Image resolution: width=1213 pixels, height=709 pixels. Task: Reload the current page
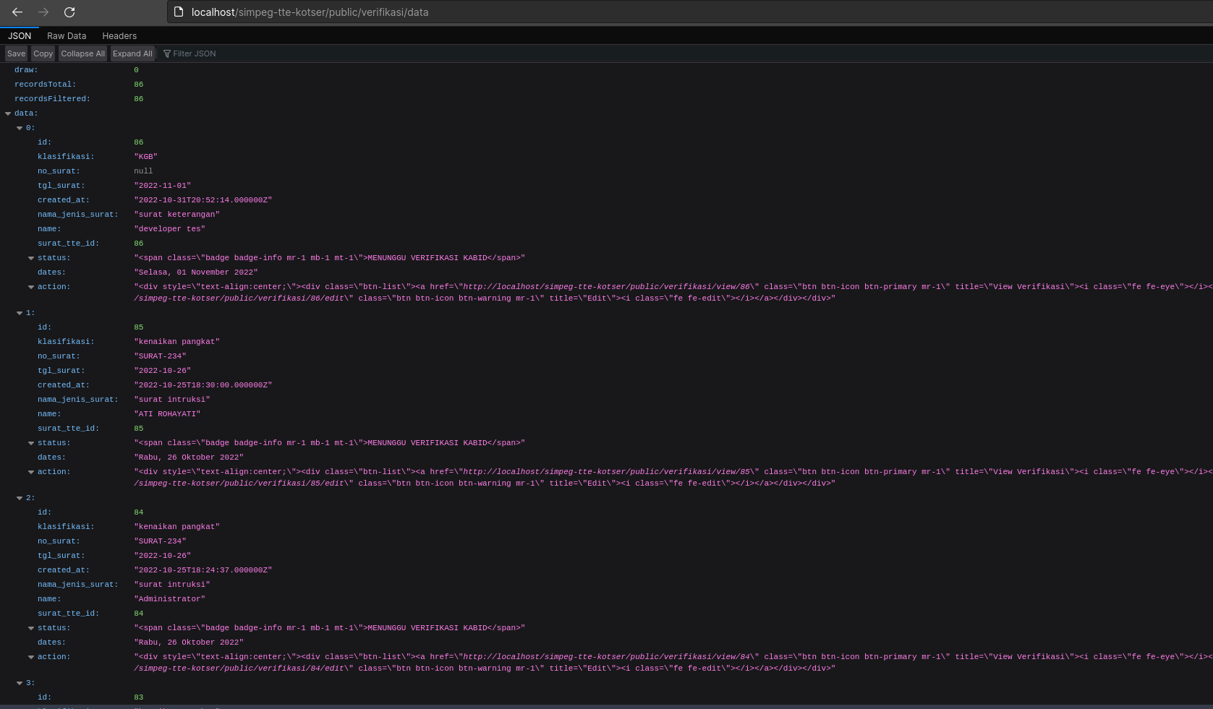pyautogui.click(x=69, y=12)
